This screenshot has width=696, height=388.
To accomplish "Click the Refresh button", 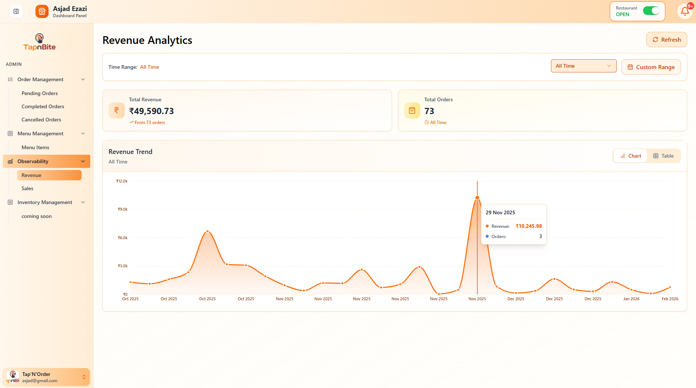I will point(666,39).
